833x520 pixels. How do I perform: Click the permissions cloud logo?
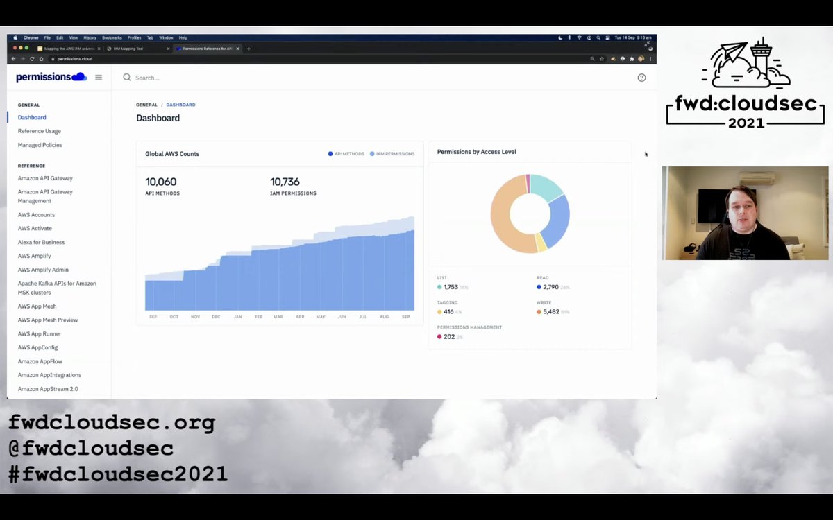click(x=51, y=77)
